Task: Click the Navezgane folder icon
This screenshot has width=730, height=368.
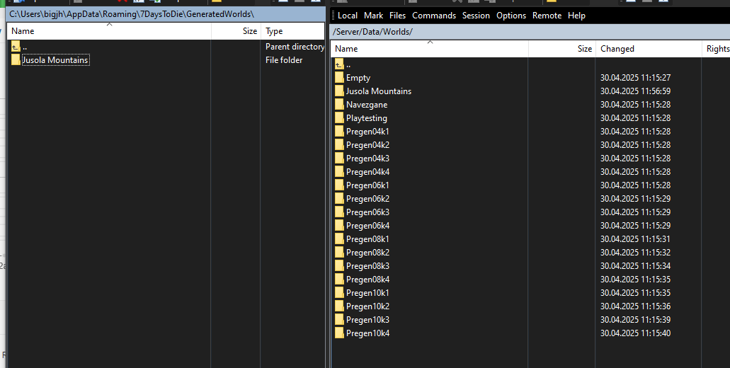Action: click(339, 105)
